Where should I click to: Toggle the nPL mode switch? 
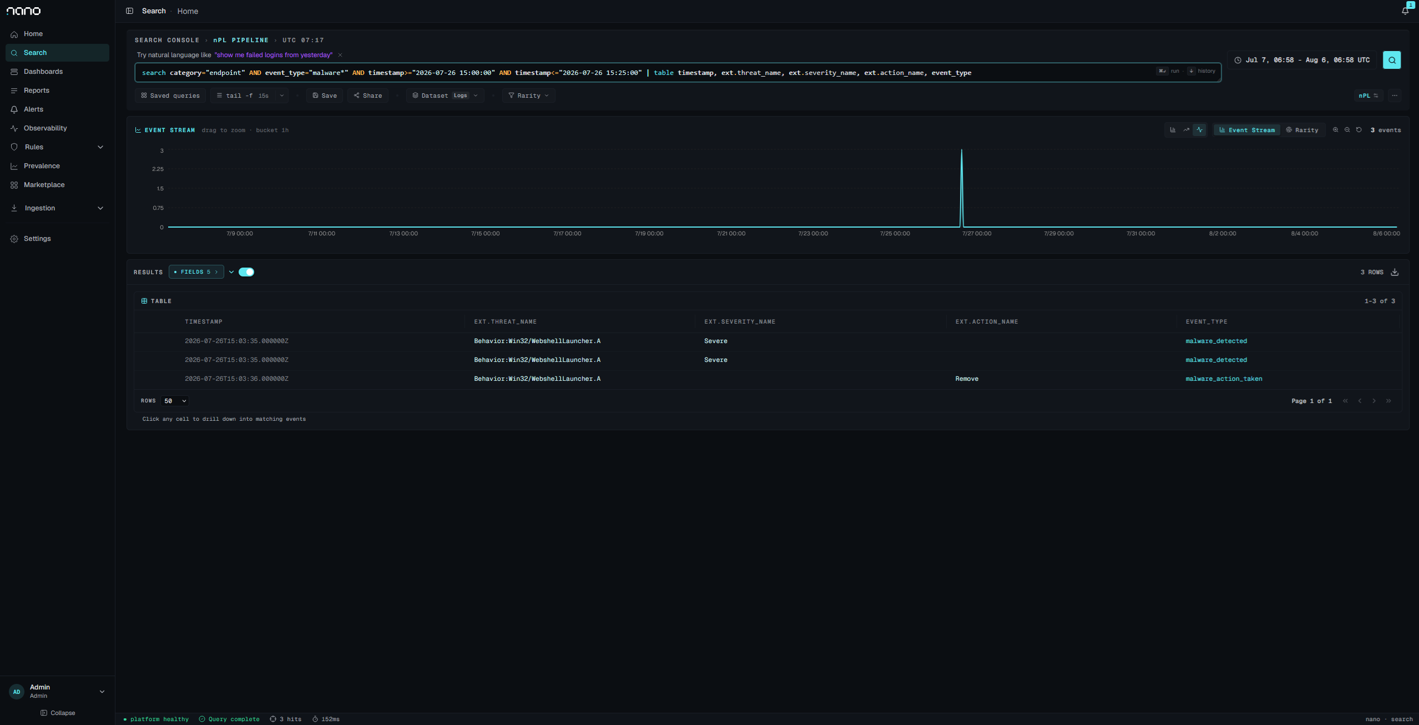tap(1368, 95)
